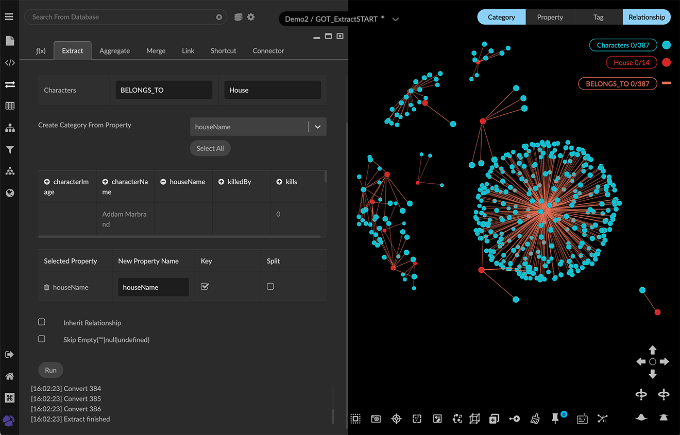680x435 pixels.
Task: Add the killedBy column via plus icon
Action: tap(222, 182)
